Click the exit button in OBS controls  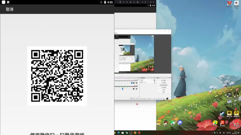tap(164, 92)
